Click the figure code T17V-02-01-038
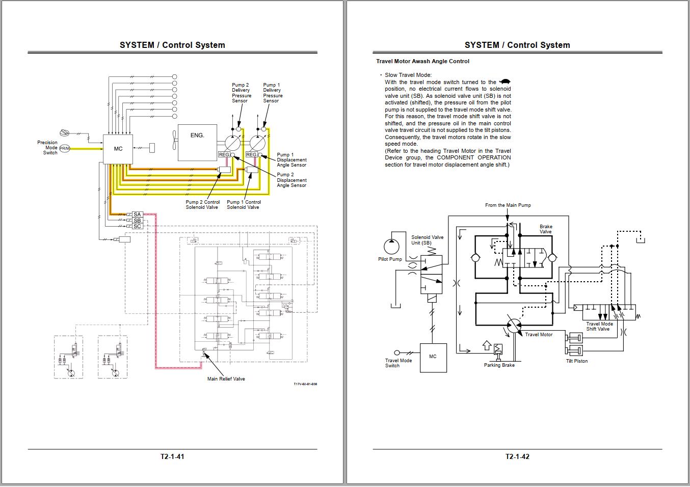The image size is (690, 487). point(305,384)
